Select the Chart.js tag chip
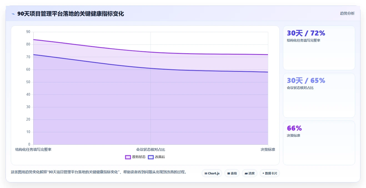Viewport: 366px width, 188px height. point(212,173)
